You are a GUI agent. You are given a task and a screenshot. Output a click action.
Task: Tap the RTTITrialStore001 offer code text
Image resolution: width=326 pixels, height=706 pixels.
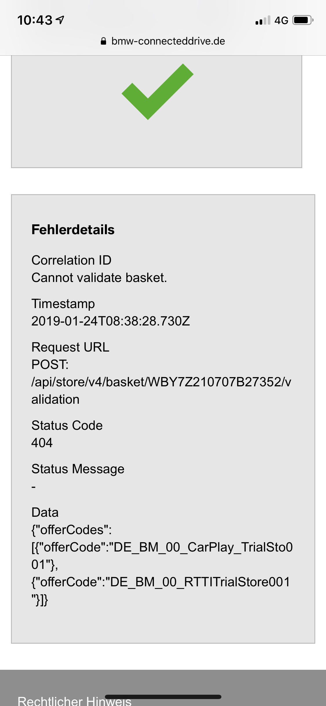click(161, 591)
